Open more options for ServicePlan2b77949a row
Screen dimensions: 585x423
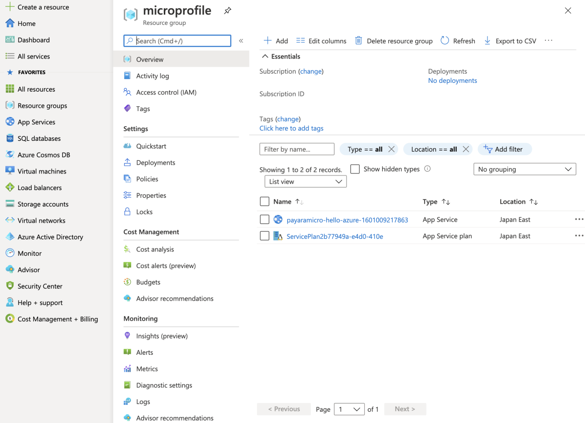pos(579,236)
